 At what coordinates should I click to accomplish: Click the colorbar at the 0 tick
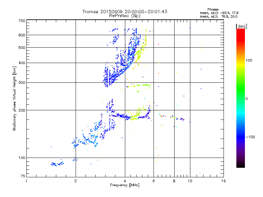pyautogui.click(x=241, y=98)
